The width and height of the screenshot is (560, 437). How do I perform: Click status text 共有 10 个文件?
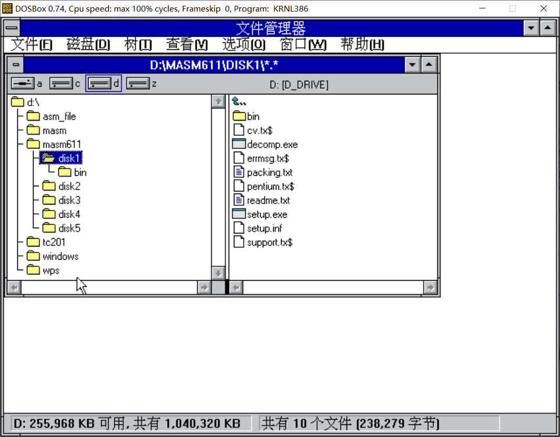pos(306,424)
